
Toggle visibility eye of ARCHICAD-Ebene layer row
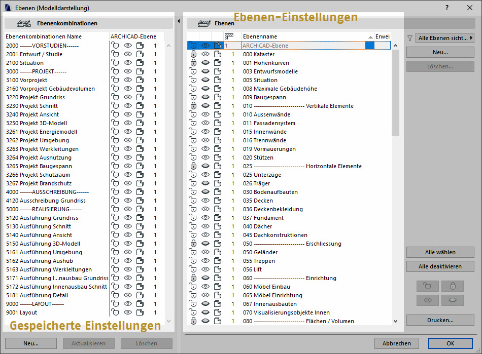point(205,46)
